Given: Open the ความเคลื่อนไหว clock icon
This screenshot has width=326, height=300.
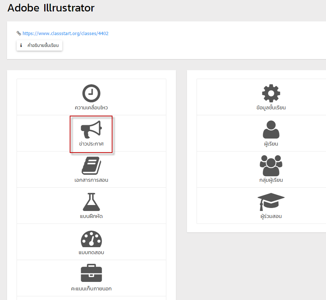Looking at the screenshot, I should point(91,93).
